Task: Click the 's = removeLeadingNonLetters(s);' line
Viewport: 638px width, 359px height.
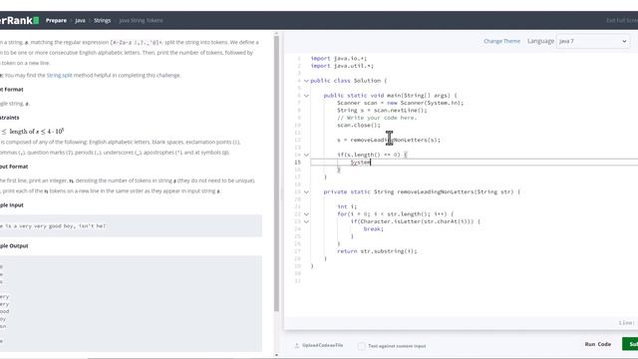Action: (389, 140)
